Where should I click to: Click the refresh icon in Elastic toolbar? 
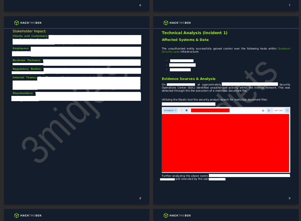287,110
